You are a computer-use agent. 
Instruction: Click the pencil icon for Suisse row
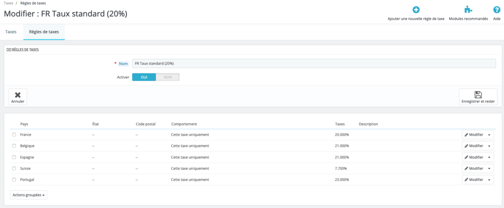tap(466, 168)
